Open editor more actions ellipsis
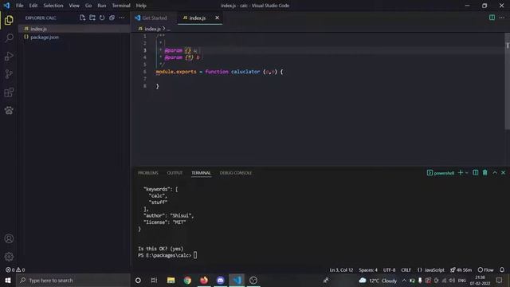Viewport: 510px width, 287px height. (x=502, y=18)
